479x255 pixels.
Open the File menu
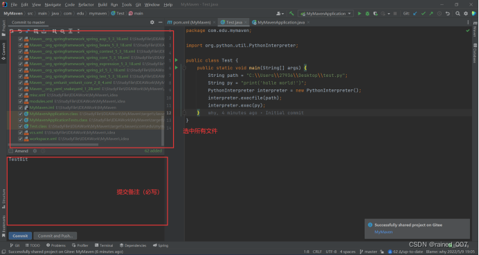[x=14, y=5]
